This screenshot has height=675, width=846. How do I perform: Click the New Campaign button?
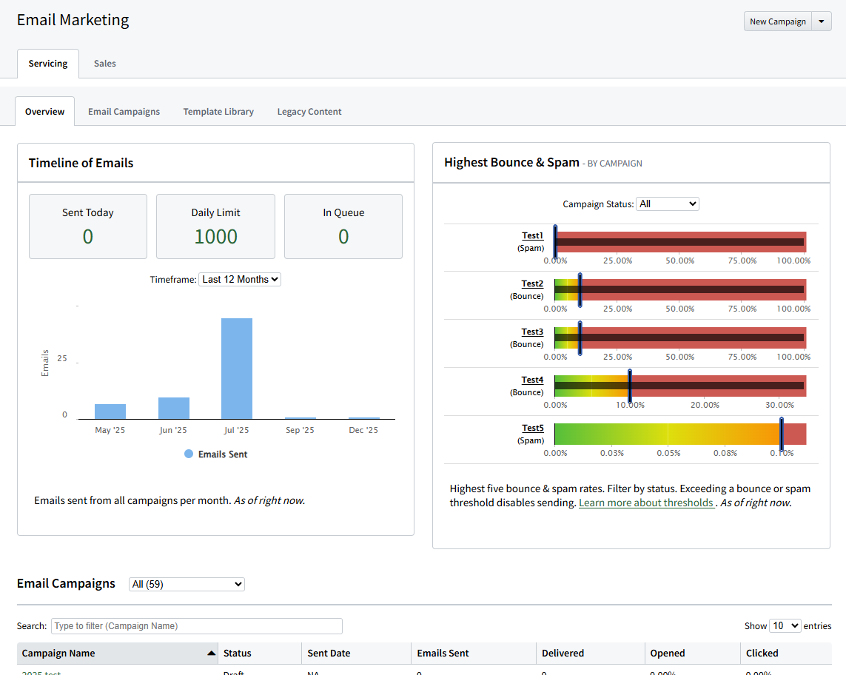tap(777, 21)
